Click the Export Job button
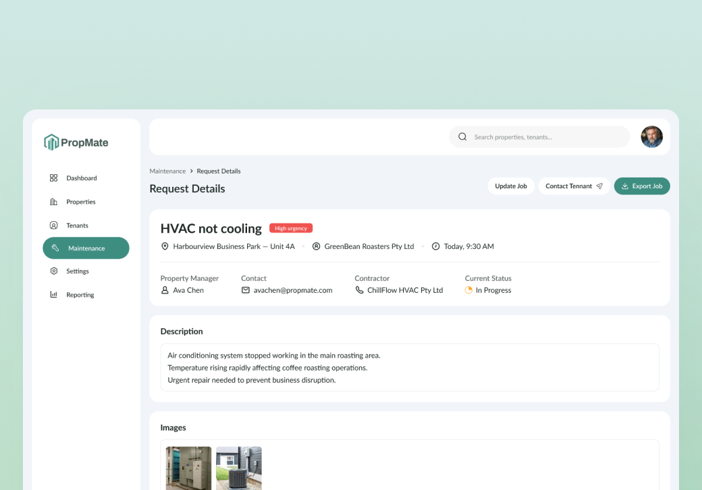Viewport: 702px width, 490px height. 641,186
